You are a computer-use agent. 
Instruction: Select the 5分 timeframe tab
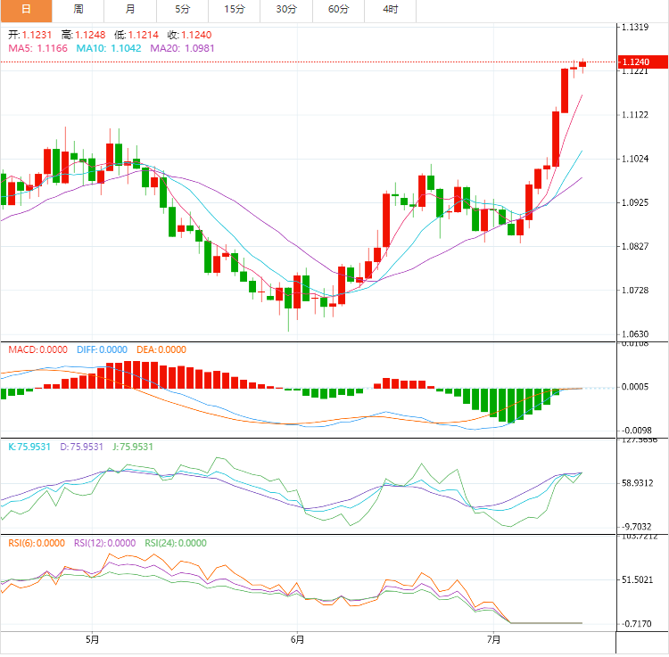pos(183,10)
